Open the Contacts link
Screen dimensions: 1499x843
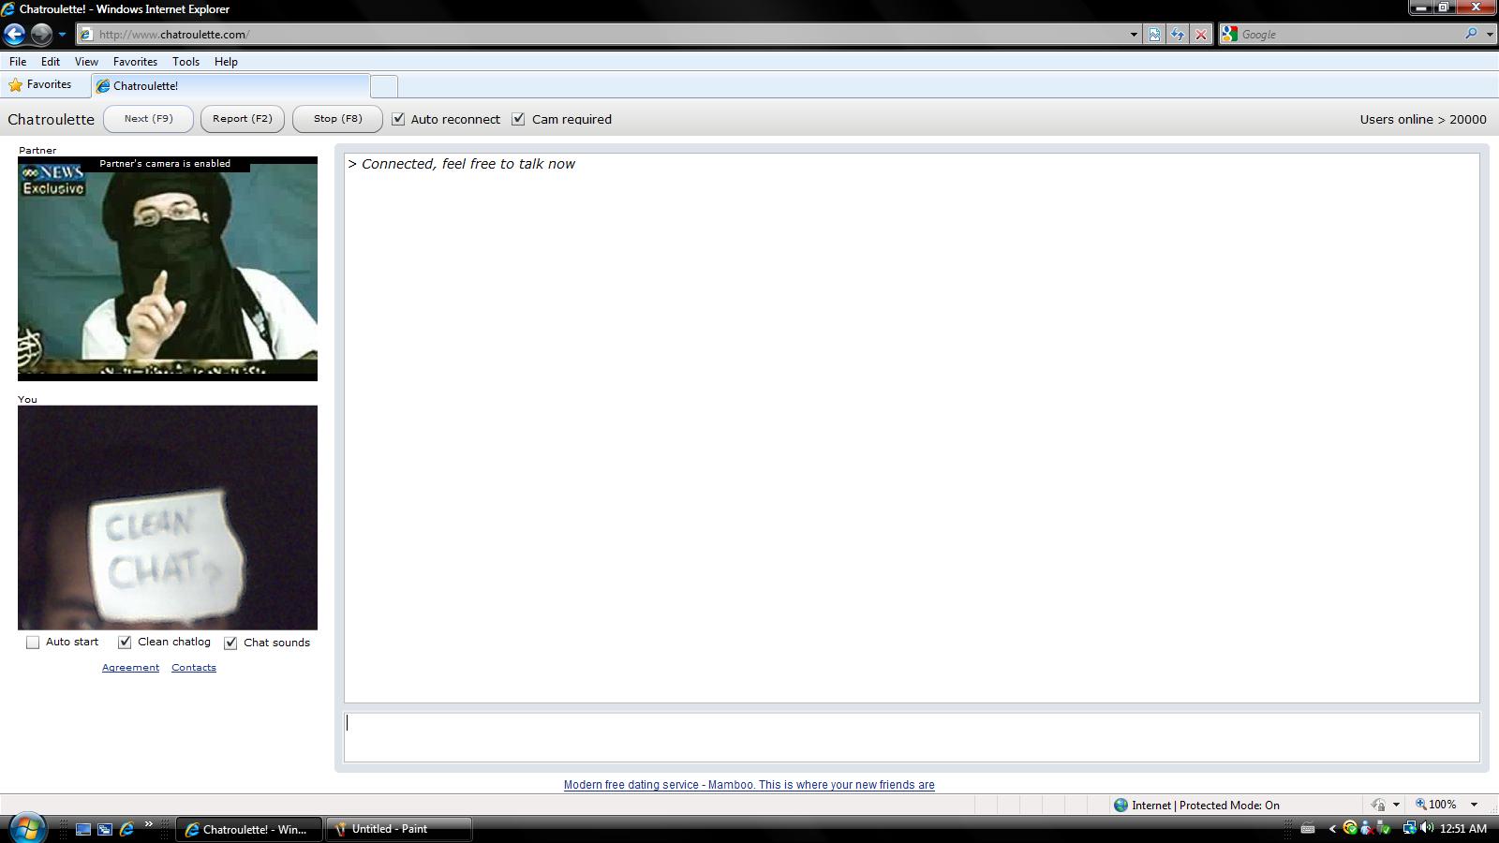tap(194, 668)
